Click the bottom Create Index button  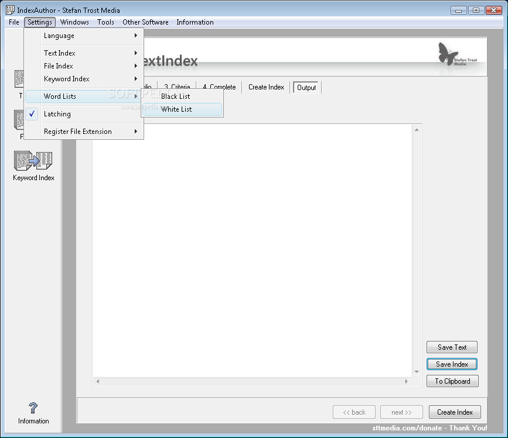click(x=455, y=412)
